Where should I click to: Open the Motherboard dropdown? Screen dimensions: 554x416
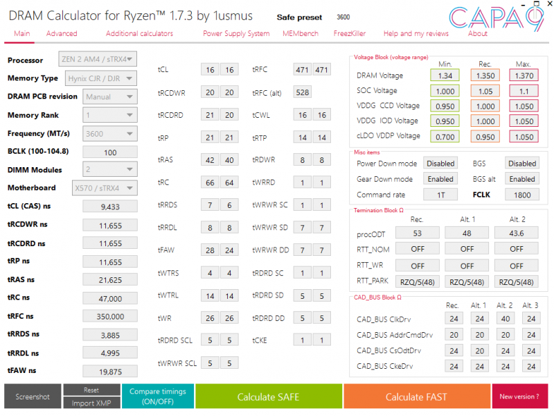point(105,188)
